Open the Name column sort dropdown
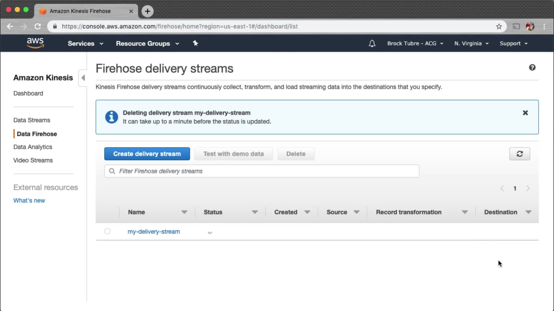 [x=184, y=212]
